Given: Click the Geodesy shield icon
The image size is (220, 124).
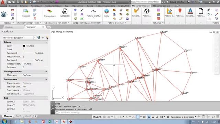Looking at the screenshot, I should coord(3,14).
